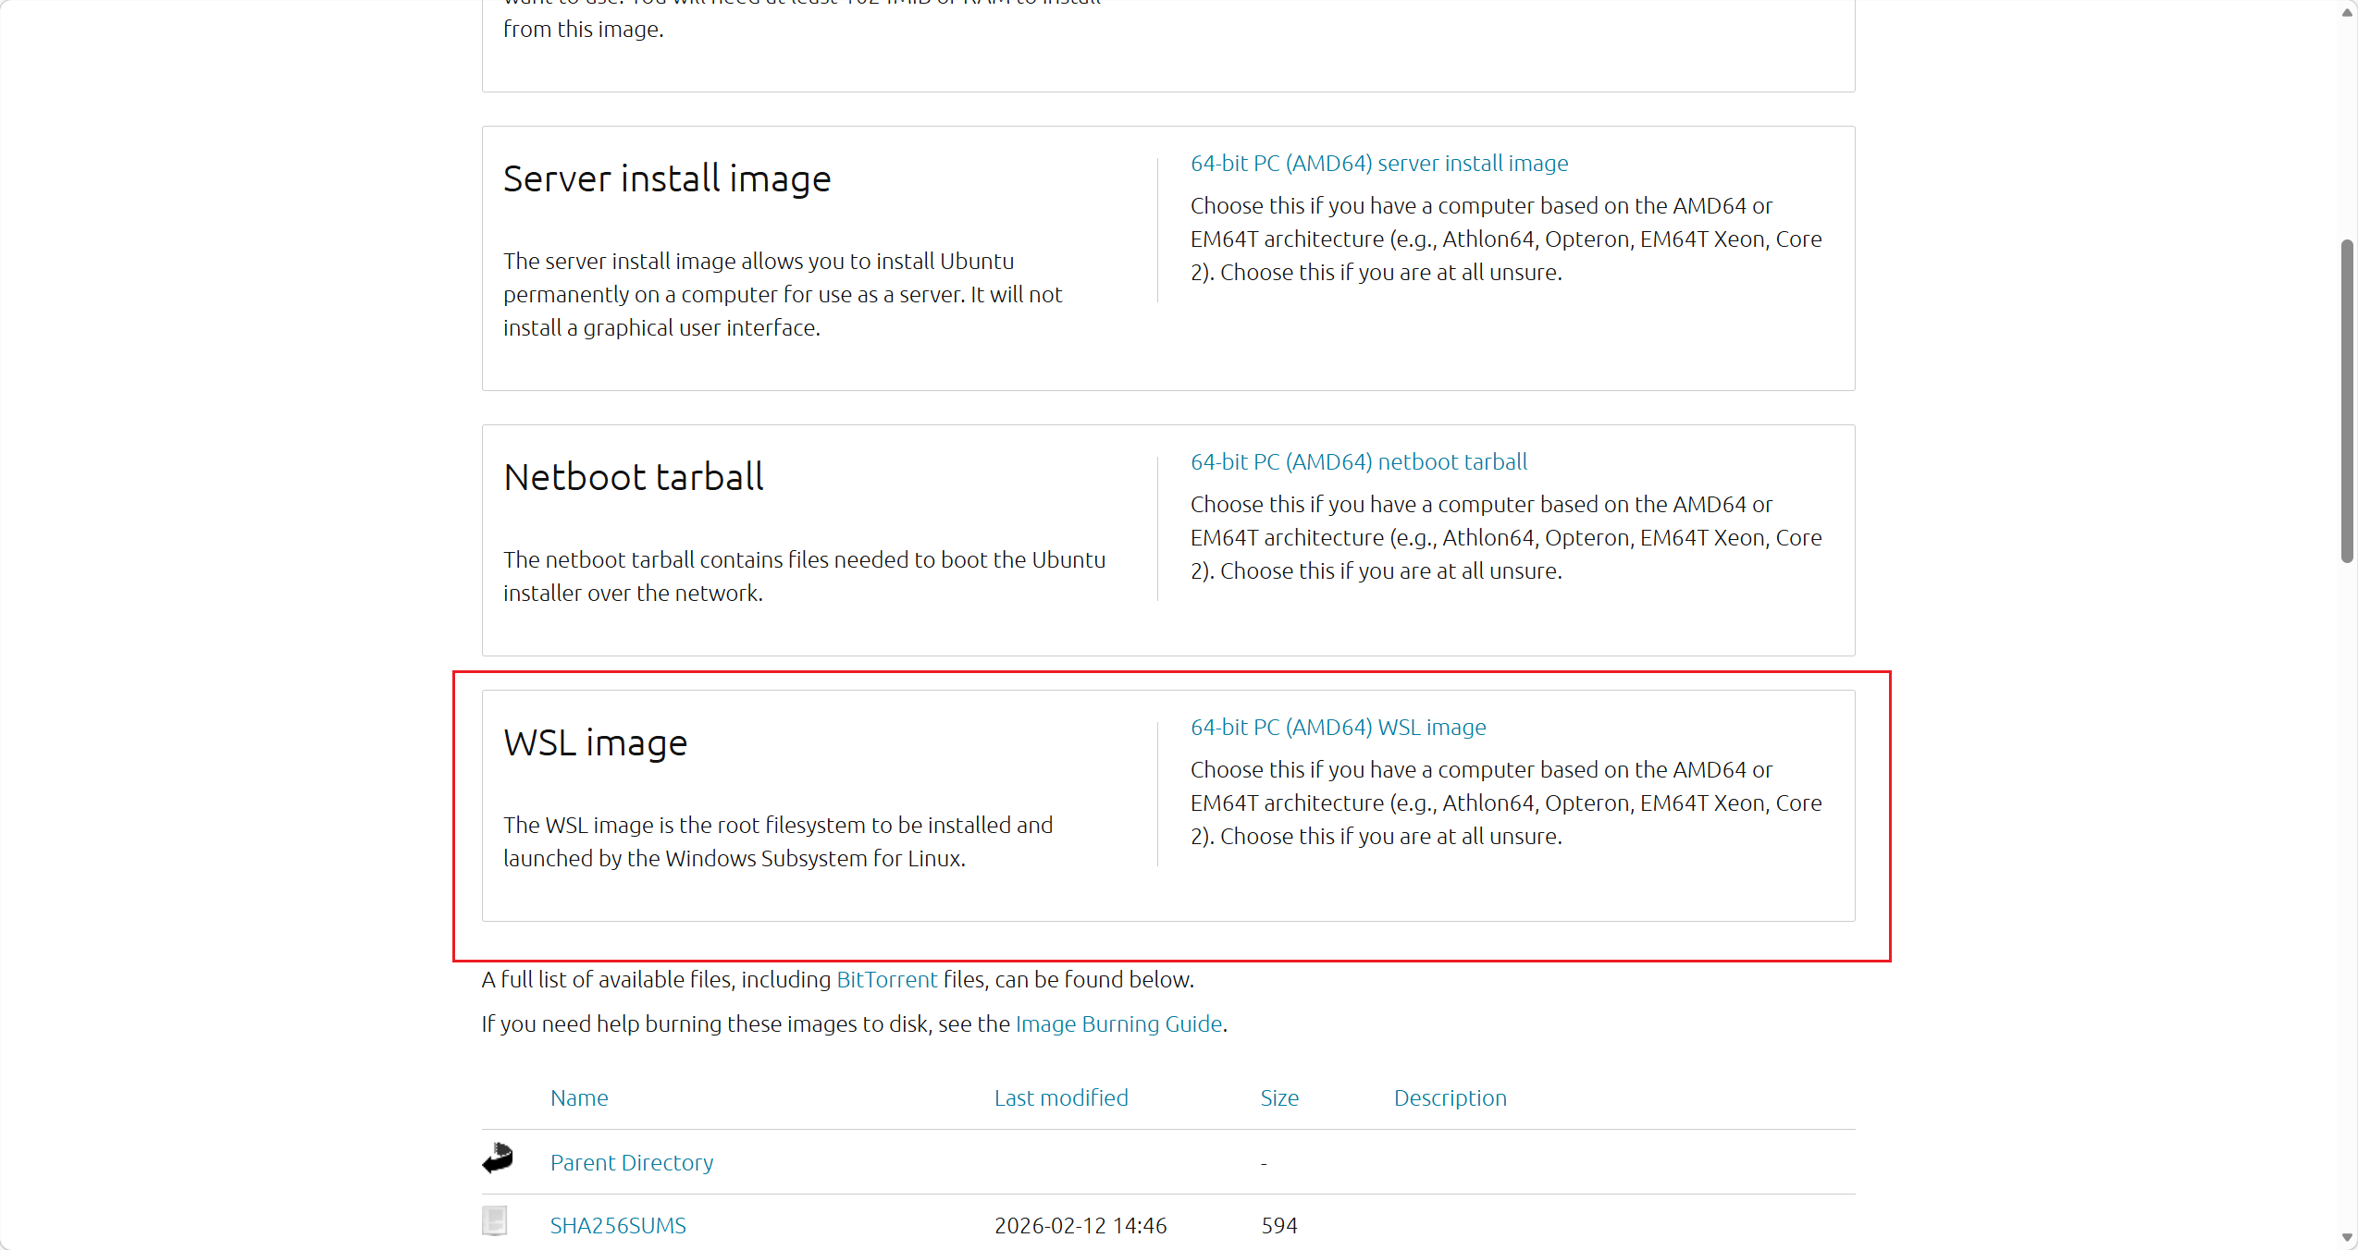
Task: Open the SHA256SUMS file link
Action: click(x=618, y=1226)
